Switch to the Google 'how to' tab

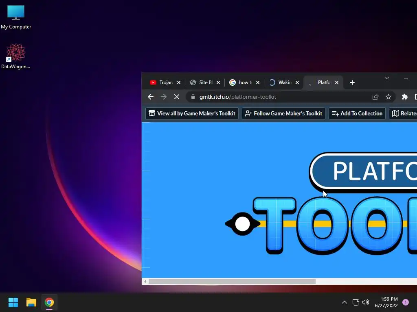244,82
